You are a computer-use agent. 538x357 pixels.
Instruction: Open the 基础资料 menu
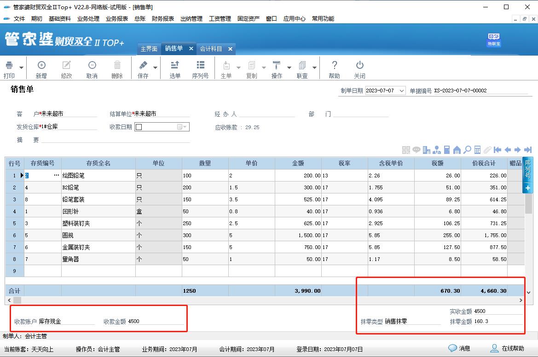click(60, 18)
